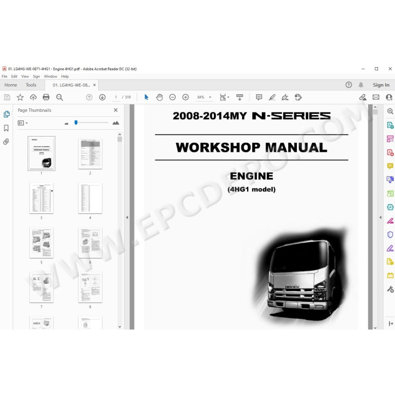This screenshot has width=395, height=395.
Task: Click thumbnails panel scroll down arrow
Action: [x=120, y=327]
